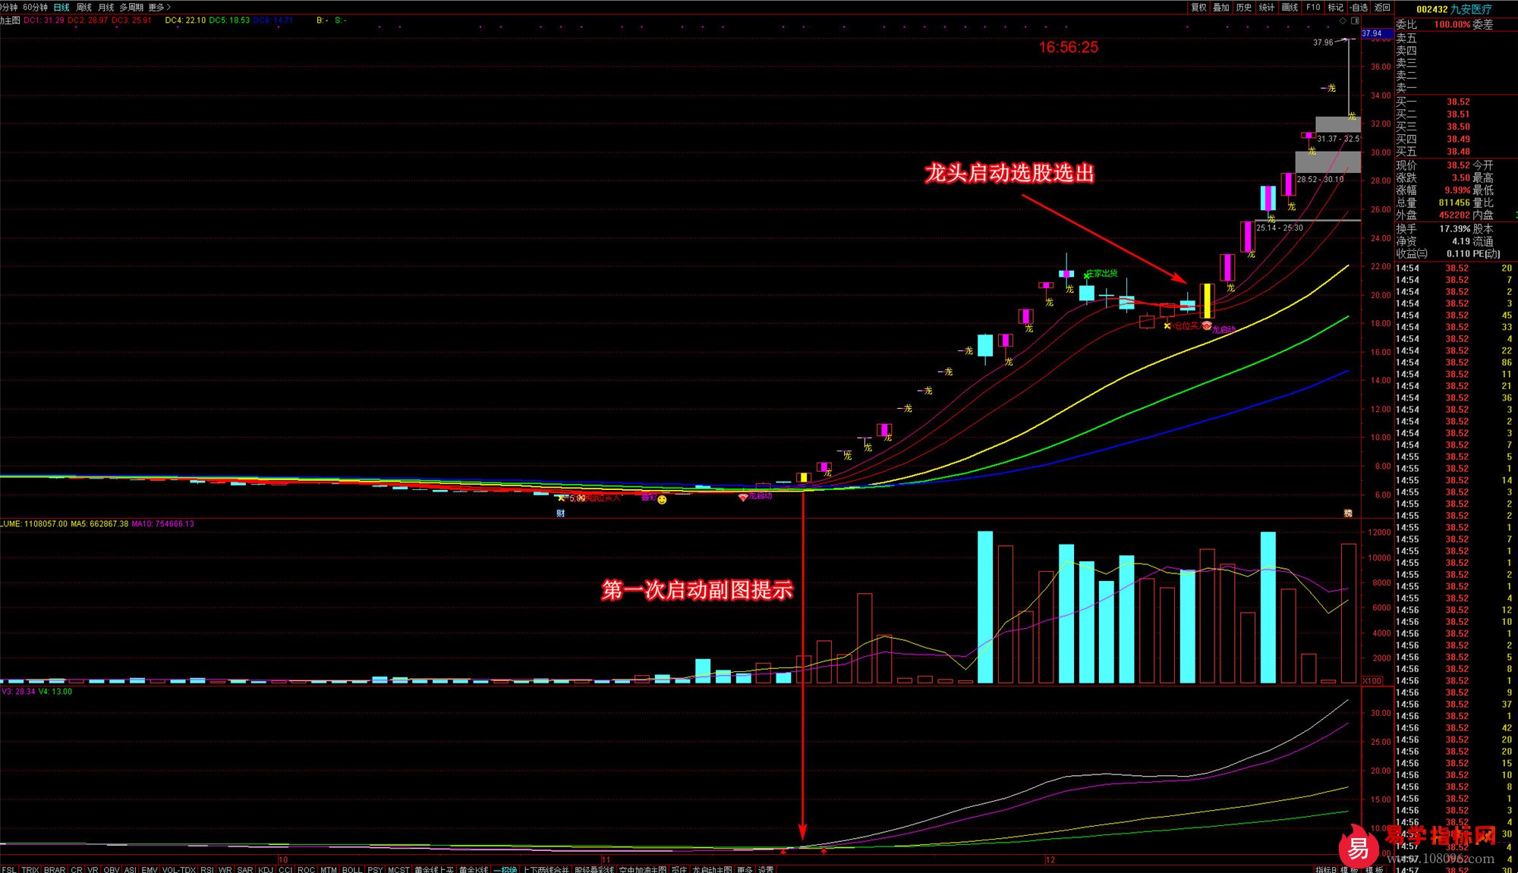Screen dimensions: 1518x873
Task: Open 历史 history view
Action: (x=1244, y=7)
